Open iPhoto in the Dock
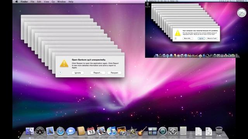Image resolution: width=248 pixels, height=139 pixels. 122,131
